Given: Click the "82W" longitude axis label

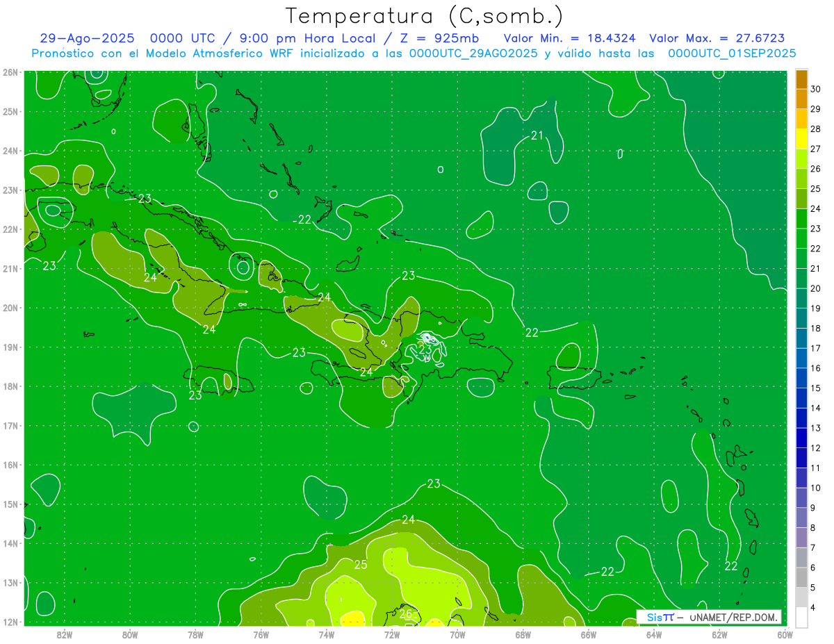Looking at the screenshot, I should pos(65,634).
